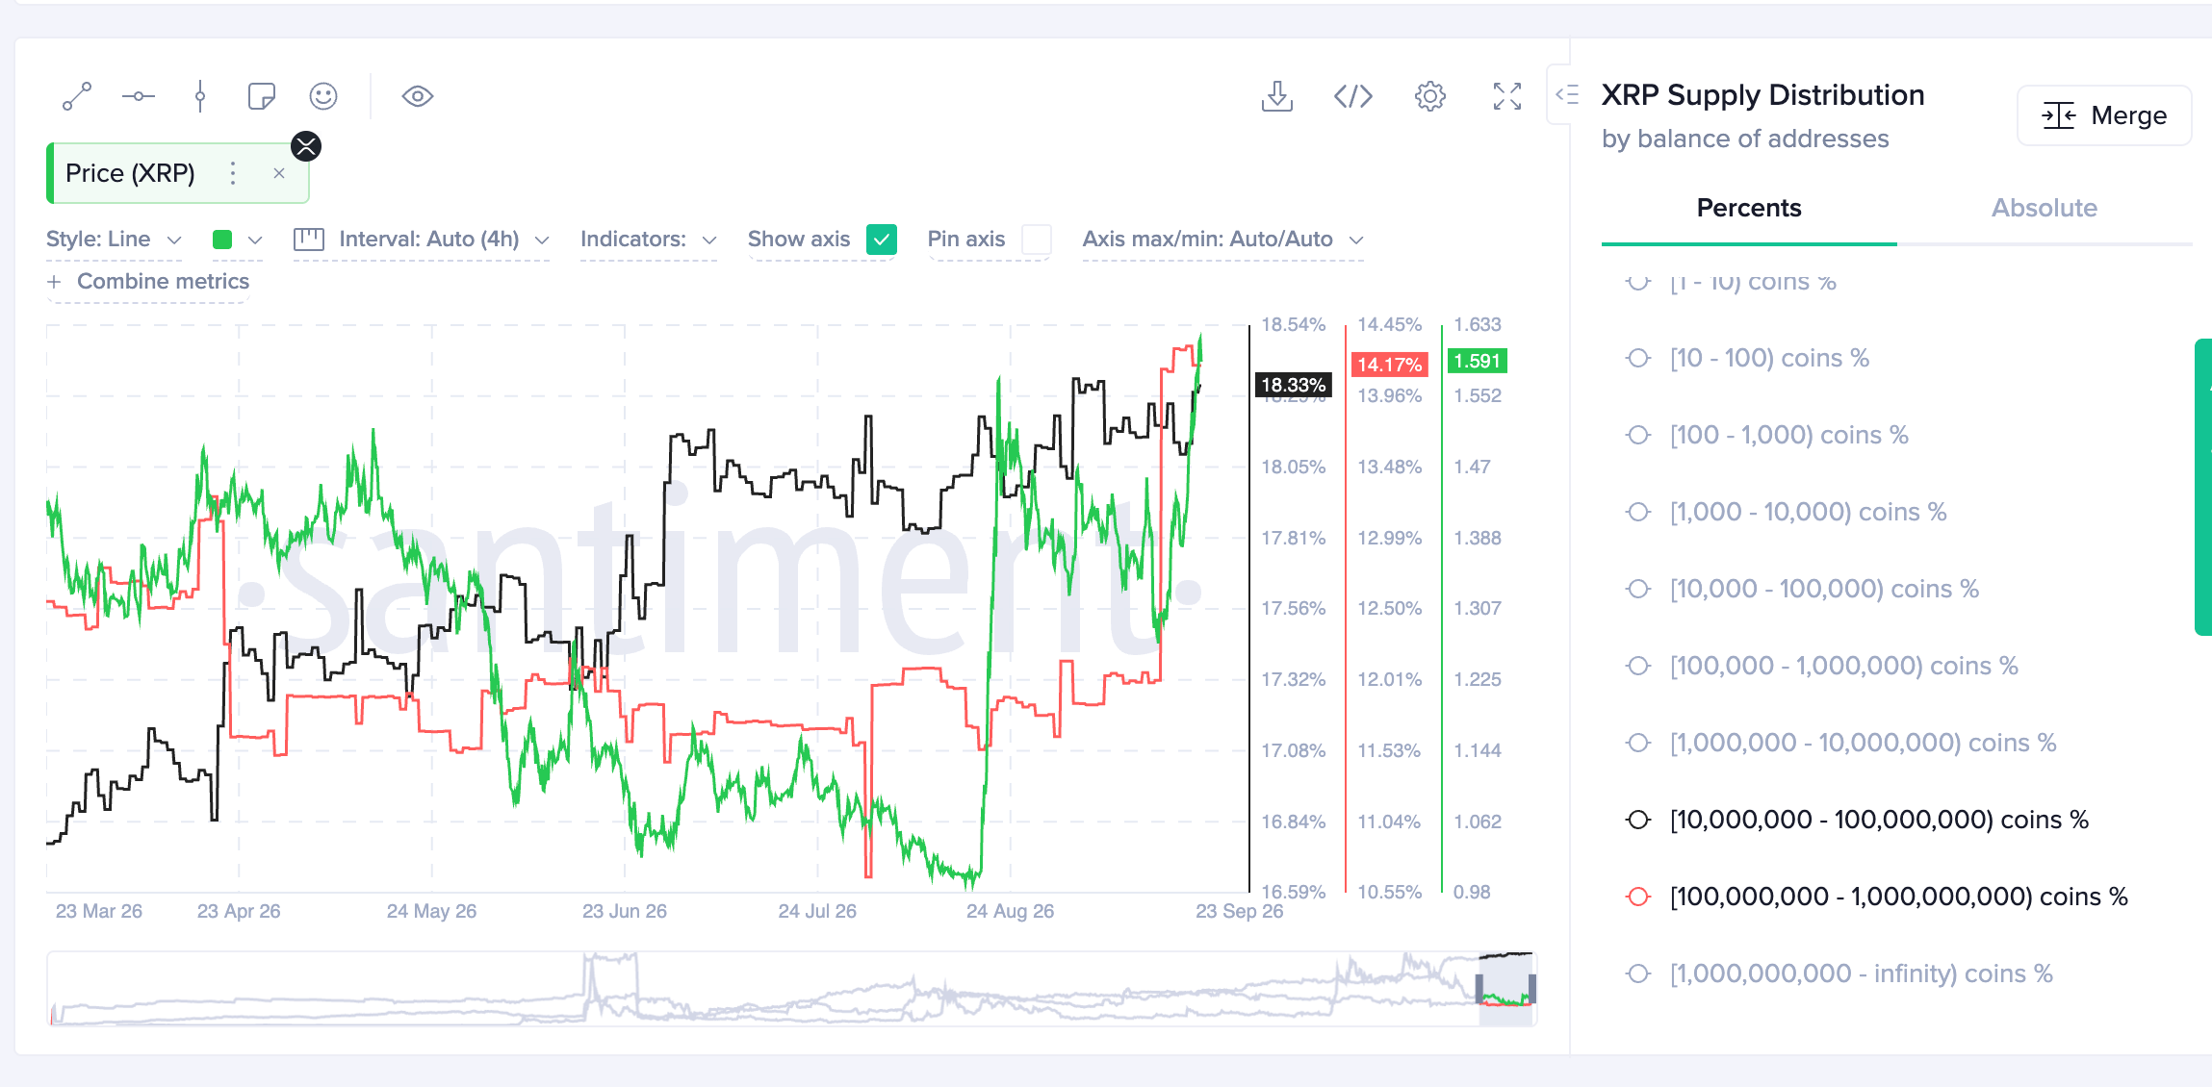Switch to the Percents tab
The width and height of the screenshot is (2212, 1087).
coord(1749,208)
